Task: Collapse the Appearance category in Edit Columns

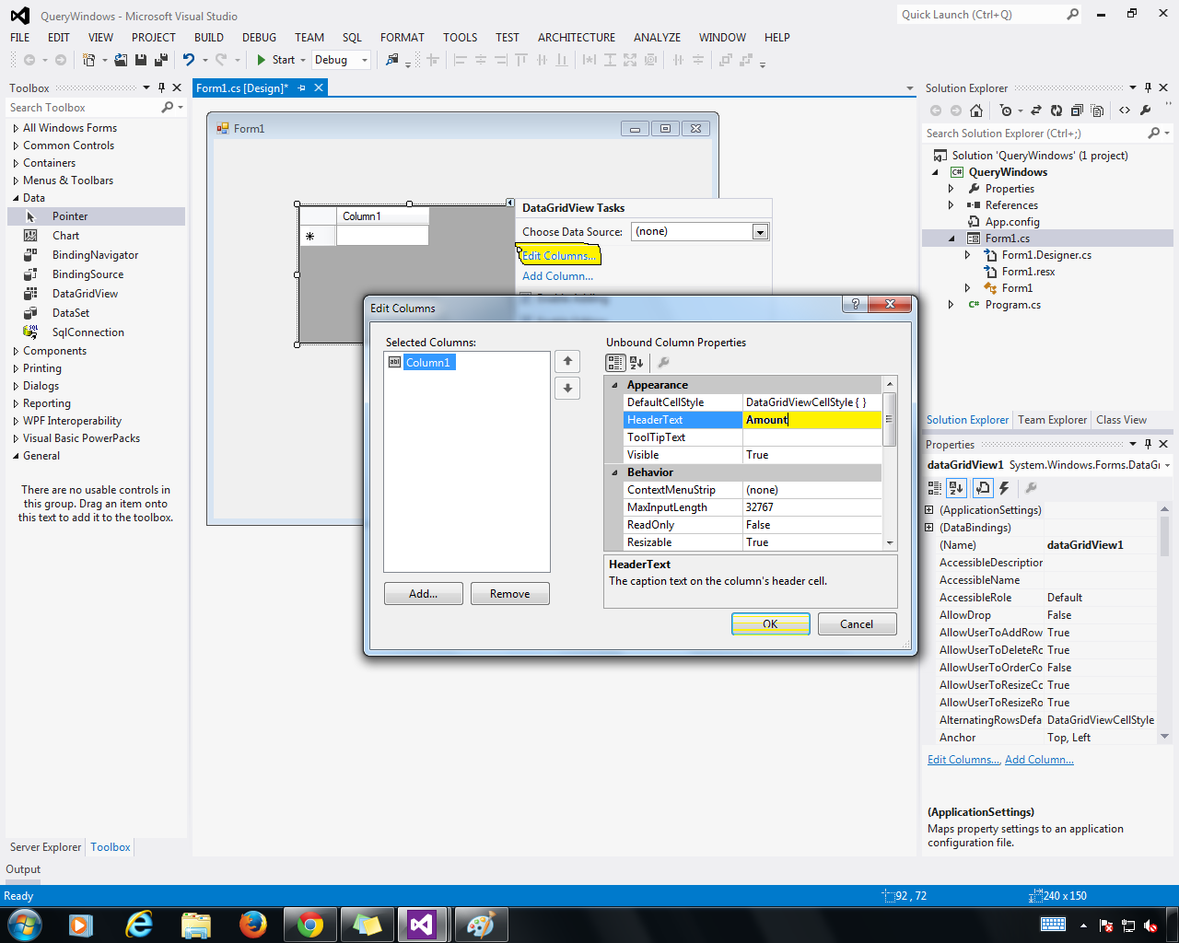Action: tap(613, 384)
